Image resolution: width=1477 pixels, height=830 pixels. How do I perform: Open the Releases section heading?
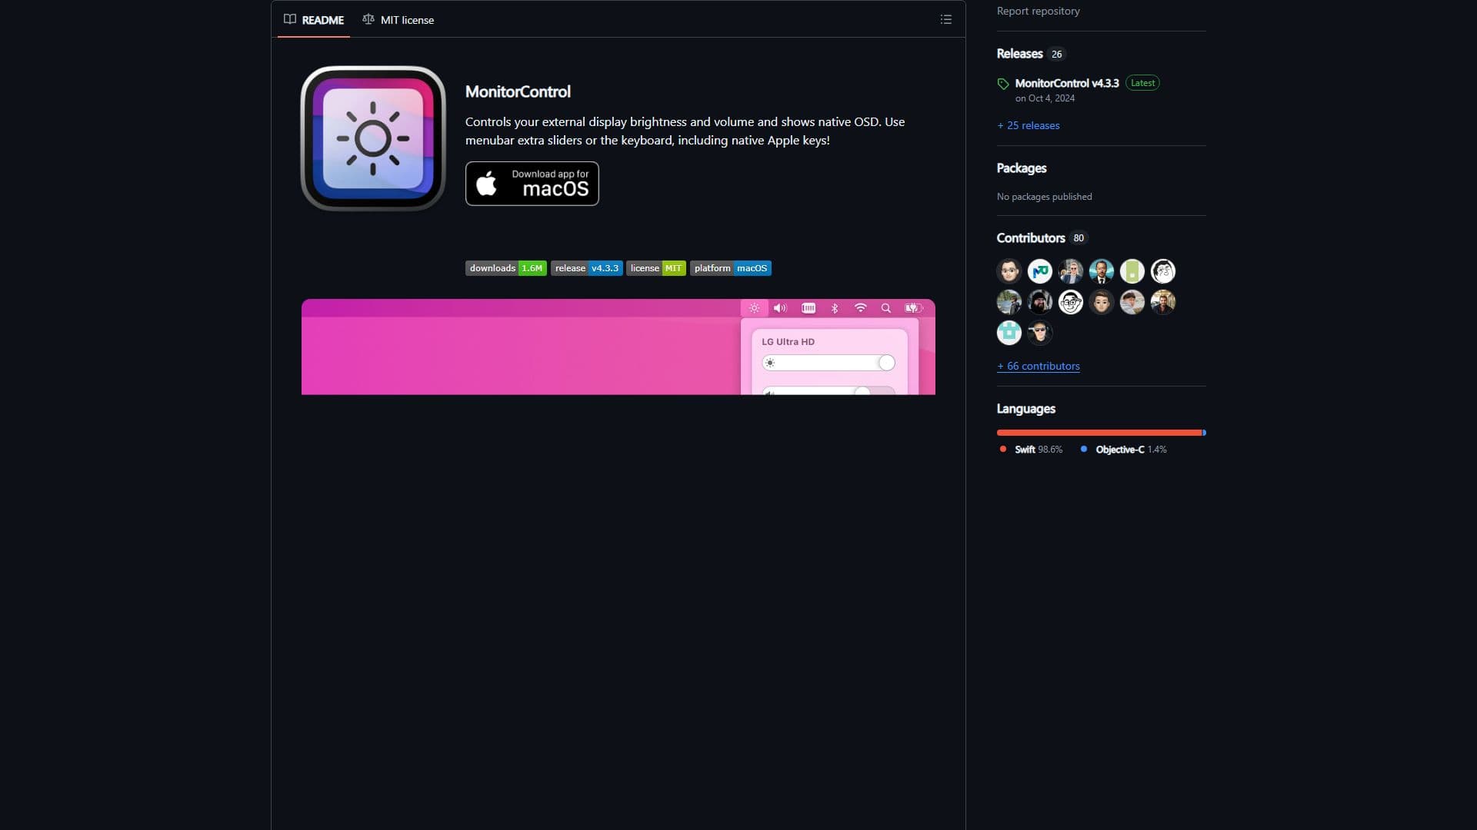(1019, 54)
